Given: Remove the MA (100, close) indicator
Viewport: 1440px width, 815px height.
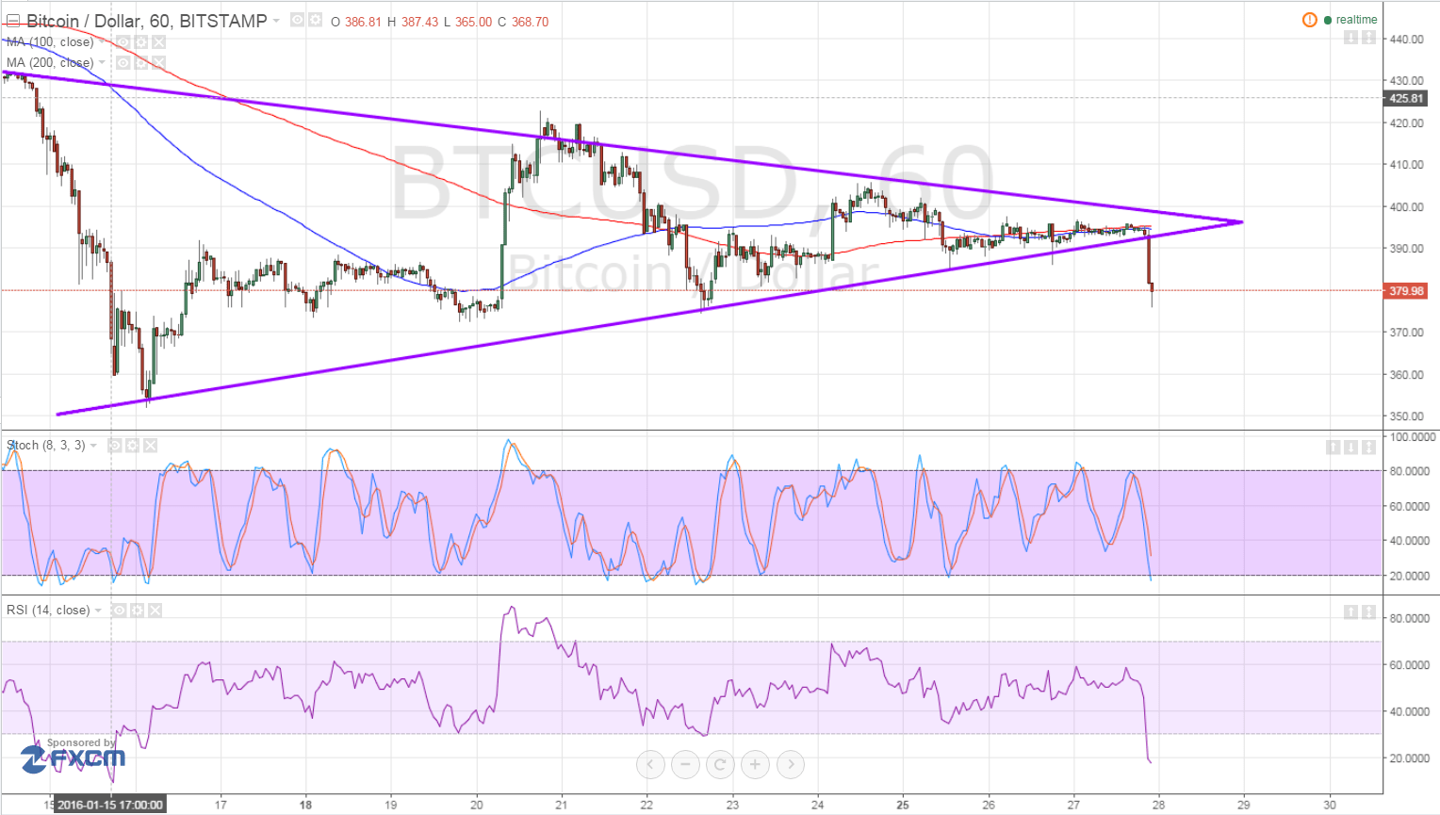Looking at the screenshot, I should [158, 41].
